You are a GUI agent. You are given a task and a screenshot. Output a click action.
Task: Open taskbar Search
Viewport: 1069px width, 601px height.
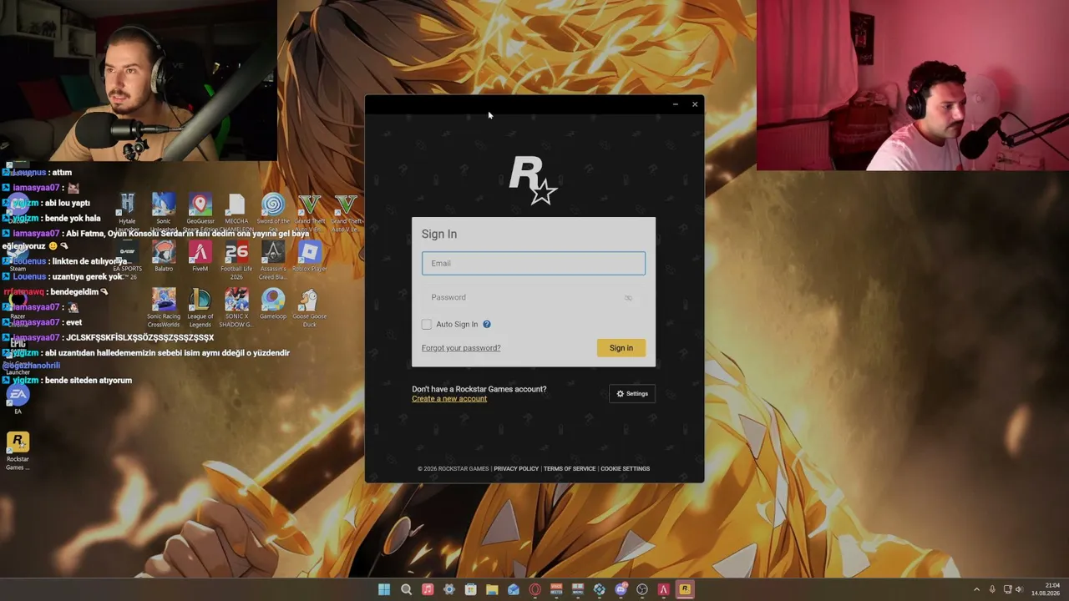(x=406, y=589)
